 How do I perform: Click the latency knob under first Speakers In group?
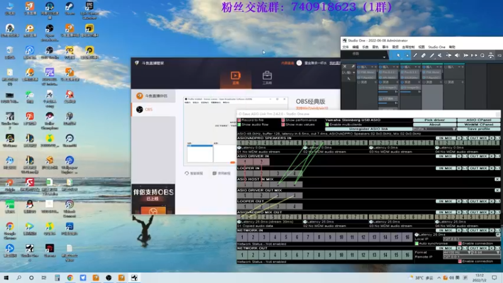coord(239,148)
